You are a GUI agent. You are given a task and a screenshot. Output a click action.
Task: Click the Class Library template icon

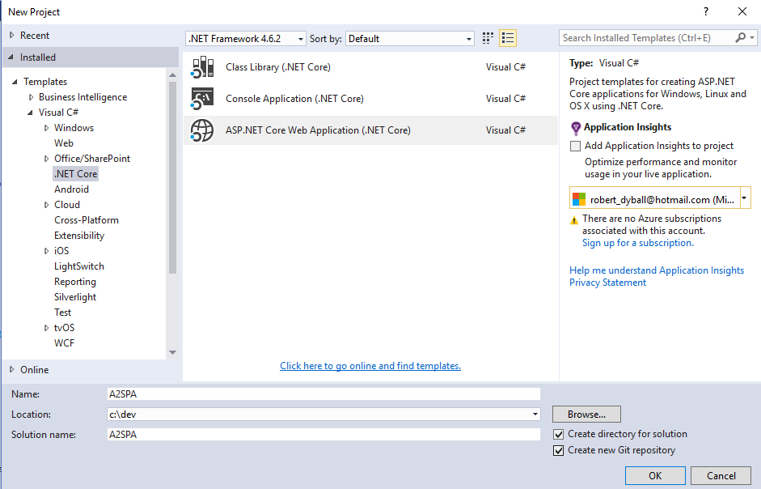[202, 67]
